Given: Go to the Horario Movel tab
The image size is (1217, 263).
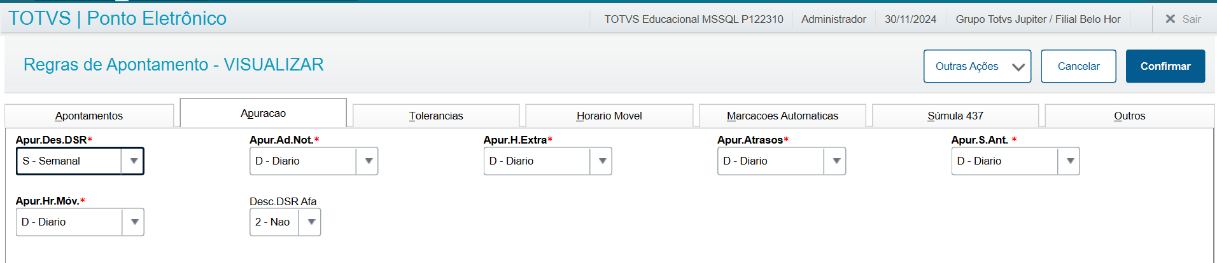Looking at the screenshot, I should pyautogui.click(x=609, y=116).
